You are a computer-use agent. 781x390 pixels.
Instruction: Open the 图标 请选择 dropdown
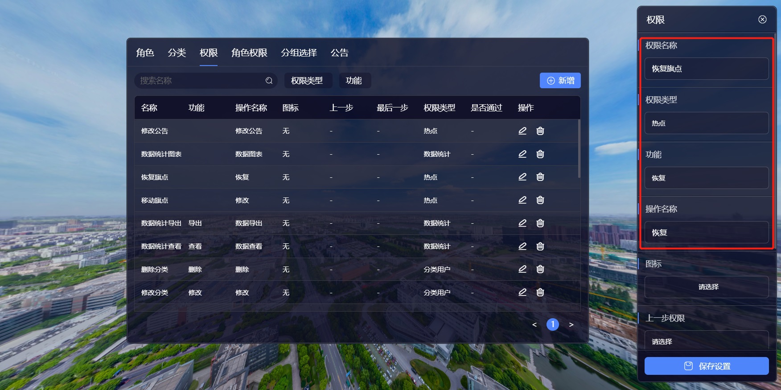[x=707, y=287]
